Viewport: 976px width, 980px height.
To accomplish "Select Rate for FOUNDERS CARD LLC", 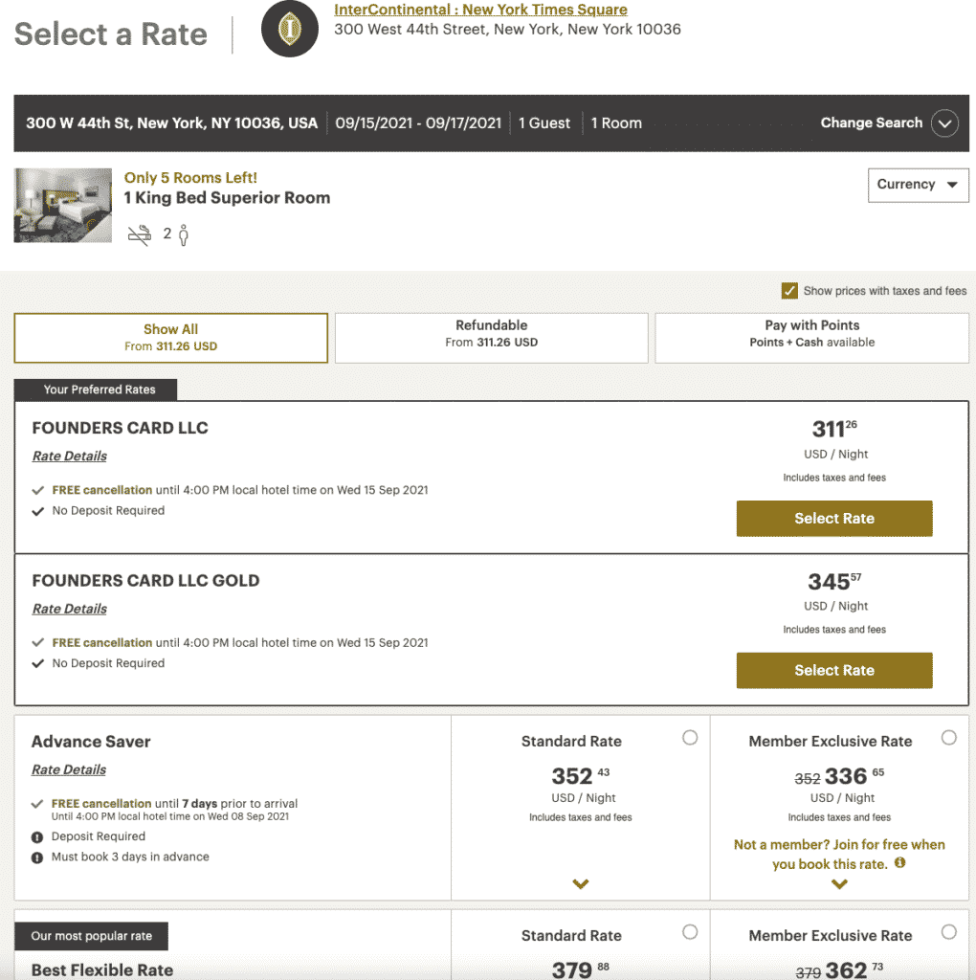I will [833, 519].
